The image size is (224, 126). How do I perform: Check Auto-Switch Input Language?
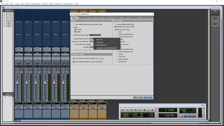coord(74,44)
